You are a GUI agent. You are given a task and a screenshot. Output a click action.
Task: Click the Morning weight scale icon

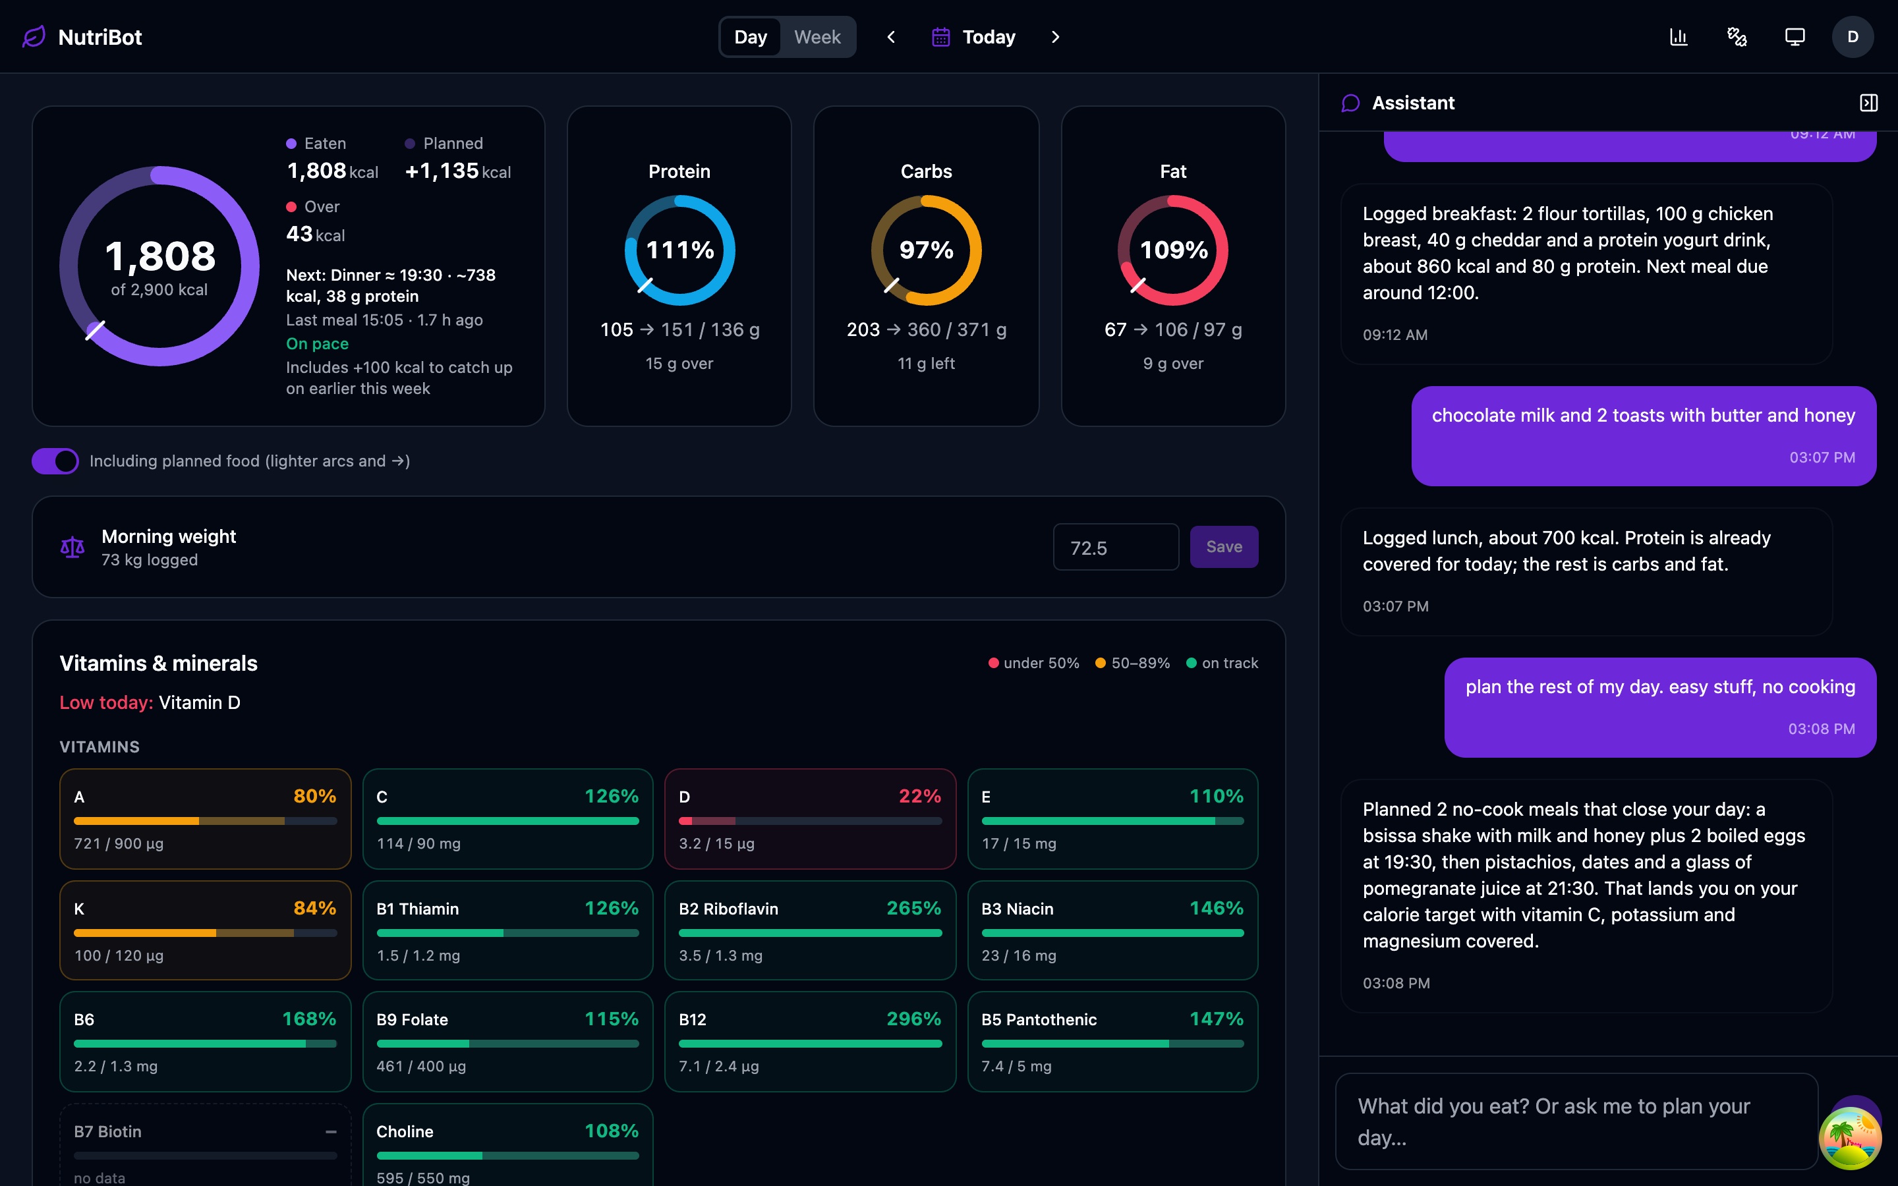point(72,547)
